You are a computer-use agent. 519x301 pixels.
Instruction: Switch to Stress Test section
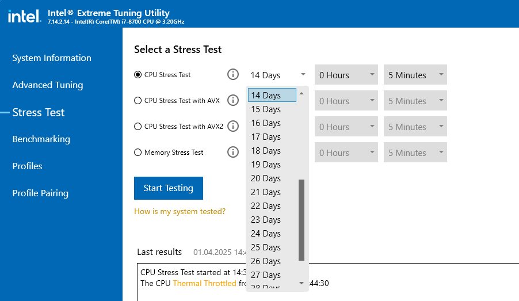pos(39,113)
